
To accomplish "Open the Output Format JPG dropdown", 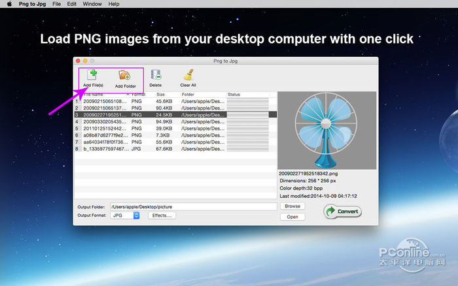I will click(125, 215).
